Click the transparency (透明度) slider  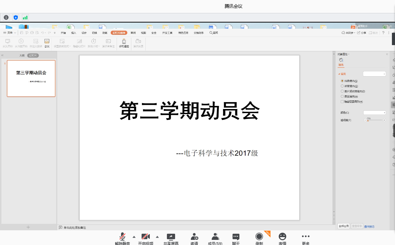(x=374, y=120)
